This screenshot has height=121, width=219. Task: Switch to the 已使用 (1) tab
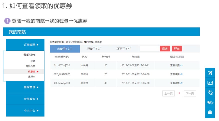(x=94, y=49)
